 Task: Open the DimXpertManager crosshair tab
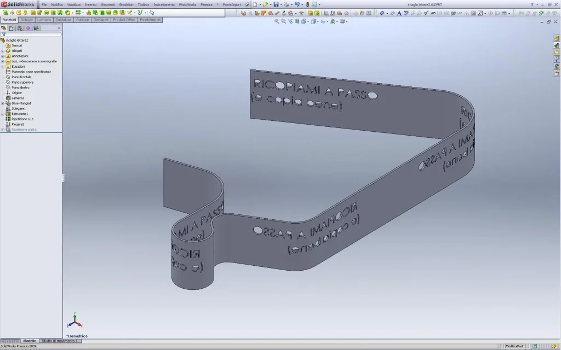click(x=28, y=28)
